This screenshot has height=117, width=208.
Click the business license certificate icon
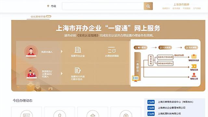coord(194,56)
